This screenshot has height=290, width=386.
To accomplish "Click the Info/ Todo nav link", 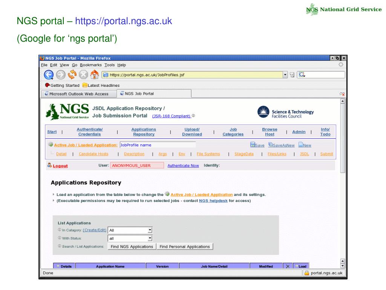I will pyautogui.click(x=325, y=132).
